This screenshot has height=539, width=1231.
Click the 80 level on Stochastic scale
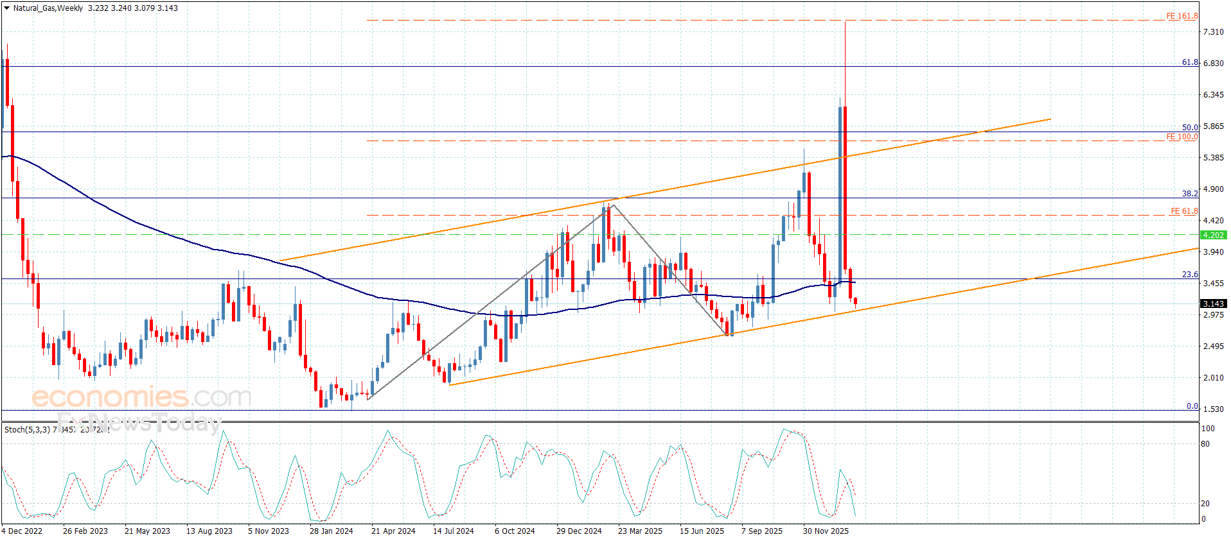point(1205,444)
